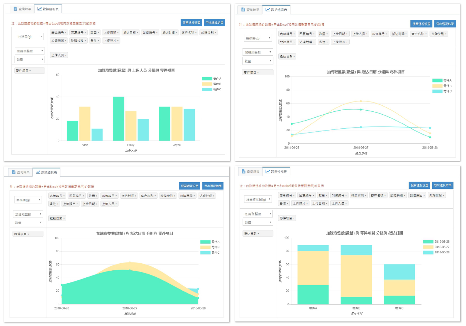Click line-graph icon on line chart panel's pivot tab
The image size is (466, 326).
(268, 10)
